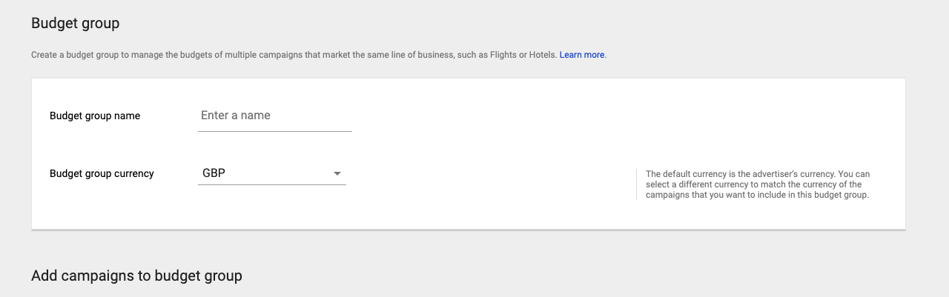Click the Budget group name label
949x297 pixels.
(95, 116)
